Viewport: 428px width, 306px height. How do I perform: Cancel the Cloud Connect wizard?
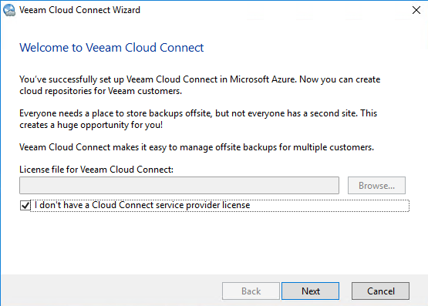380,291
